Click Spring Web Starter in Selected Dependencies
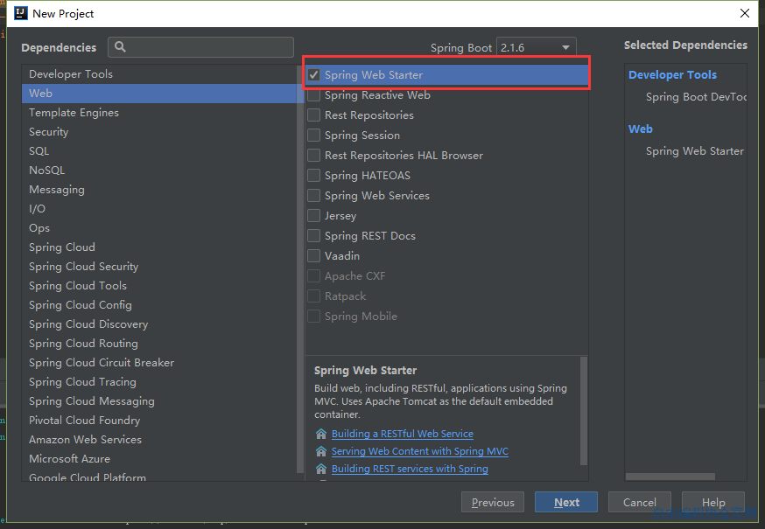Image resolution: width=765 pixels, height=529 pixels. click(695, 151)
